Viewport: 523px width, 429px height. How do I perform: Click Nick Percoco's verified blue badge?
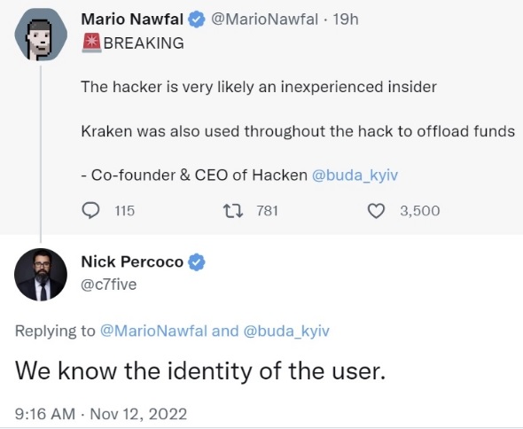(x=197, y=261)
